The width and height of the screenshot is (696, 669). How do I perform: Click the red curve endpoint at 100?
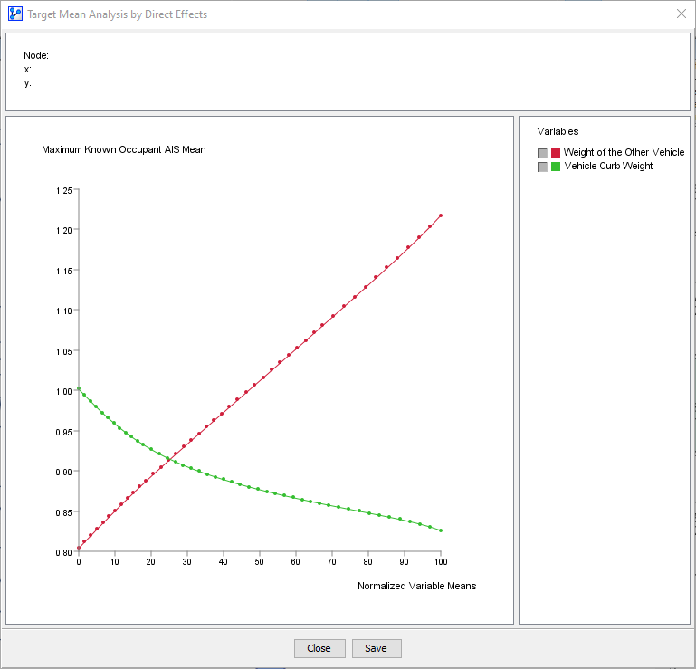coord(441,215)
